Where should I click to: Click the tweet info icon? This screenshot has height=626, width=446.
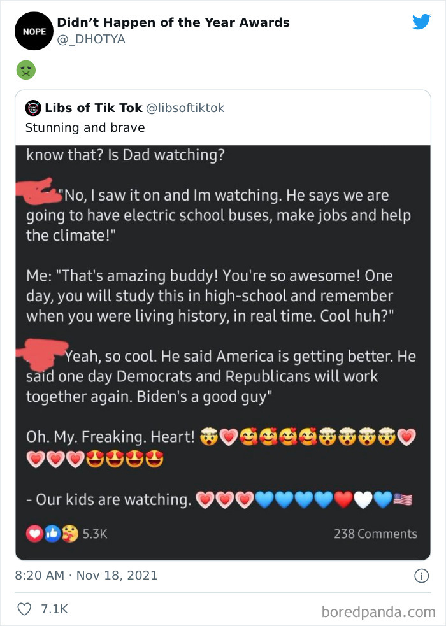(421, 576)
